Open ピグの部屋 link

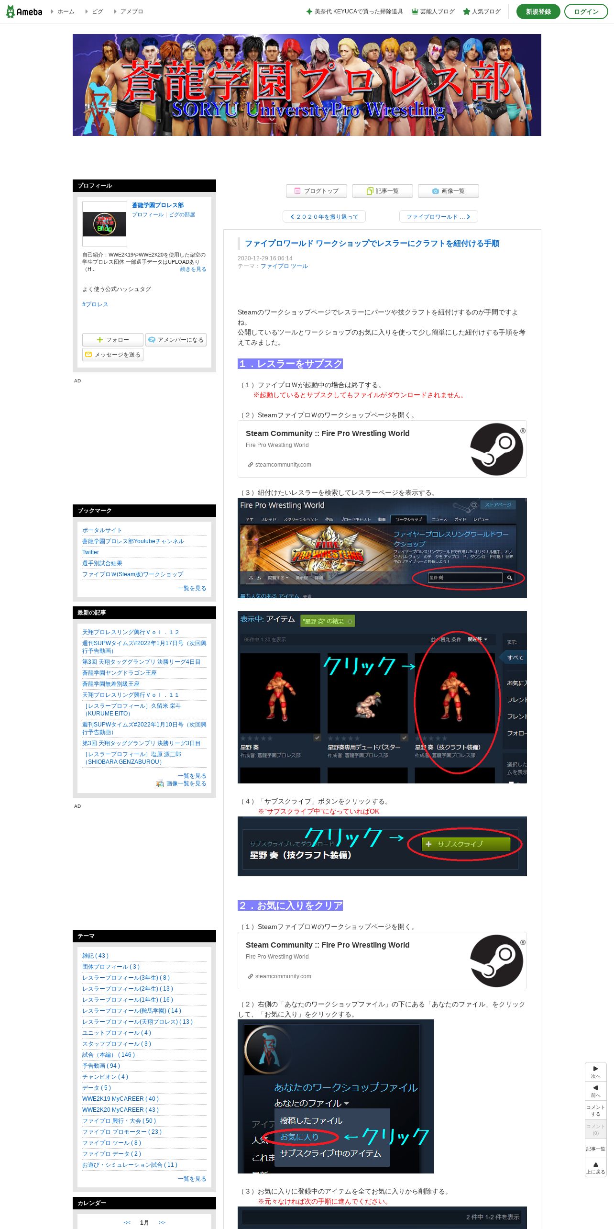tap(182, 215)
